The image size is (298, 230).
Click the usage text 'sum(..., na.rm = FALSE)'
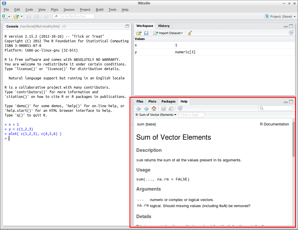[x=163, y=179]
